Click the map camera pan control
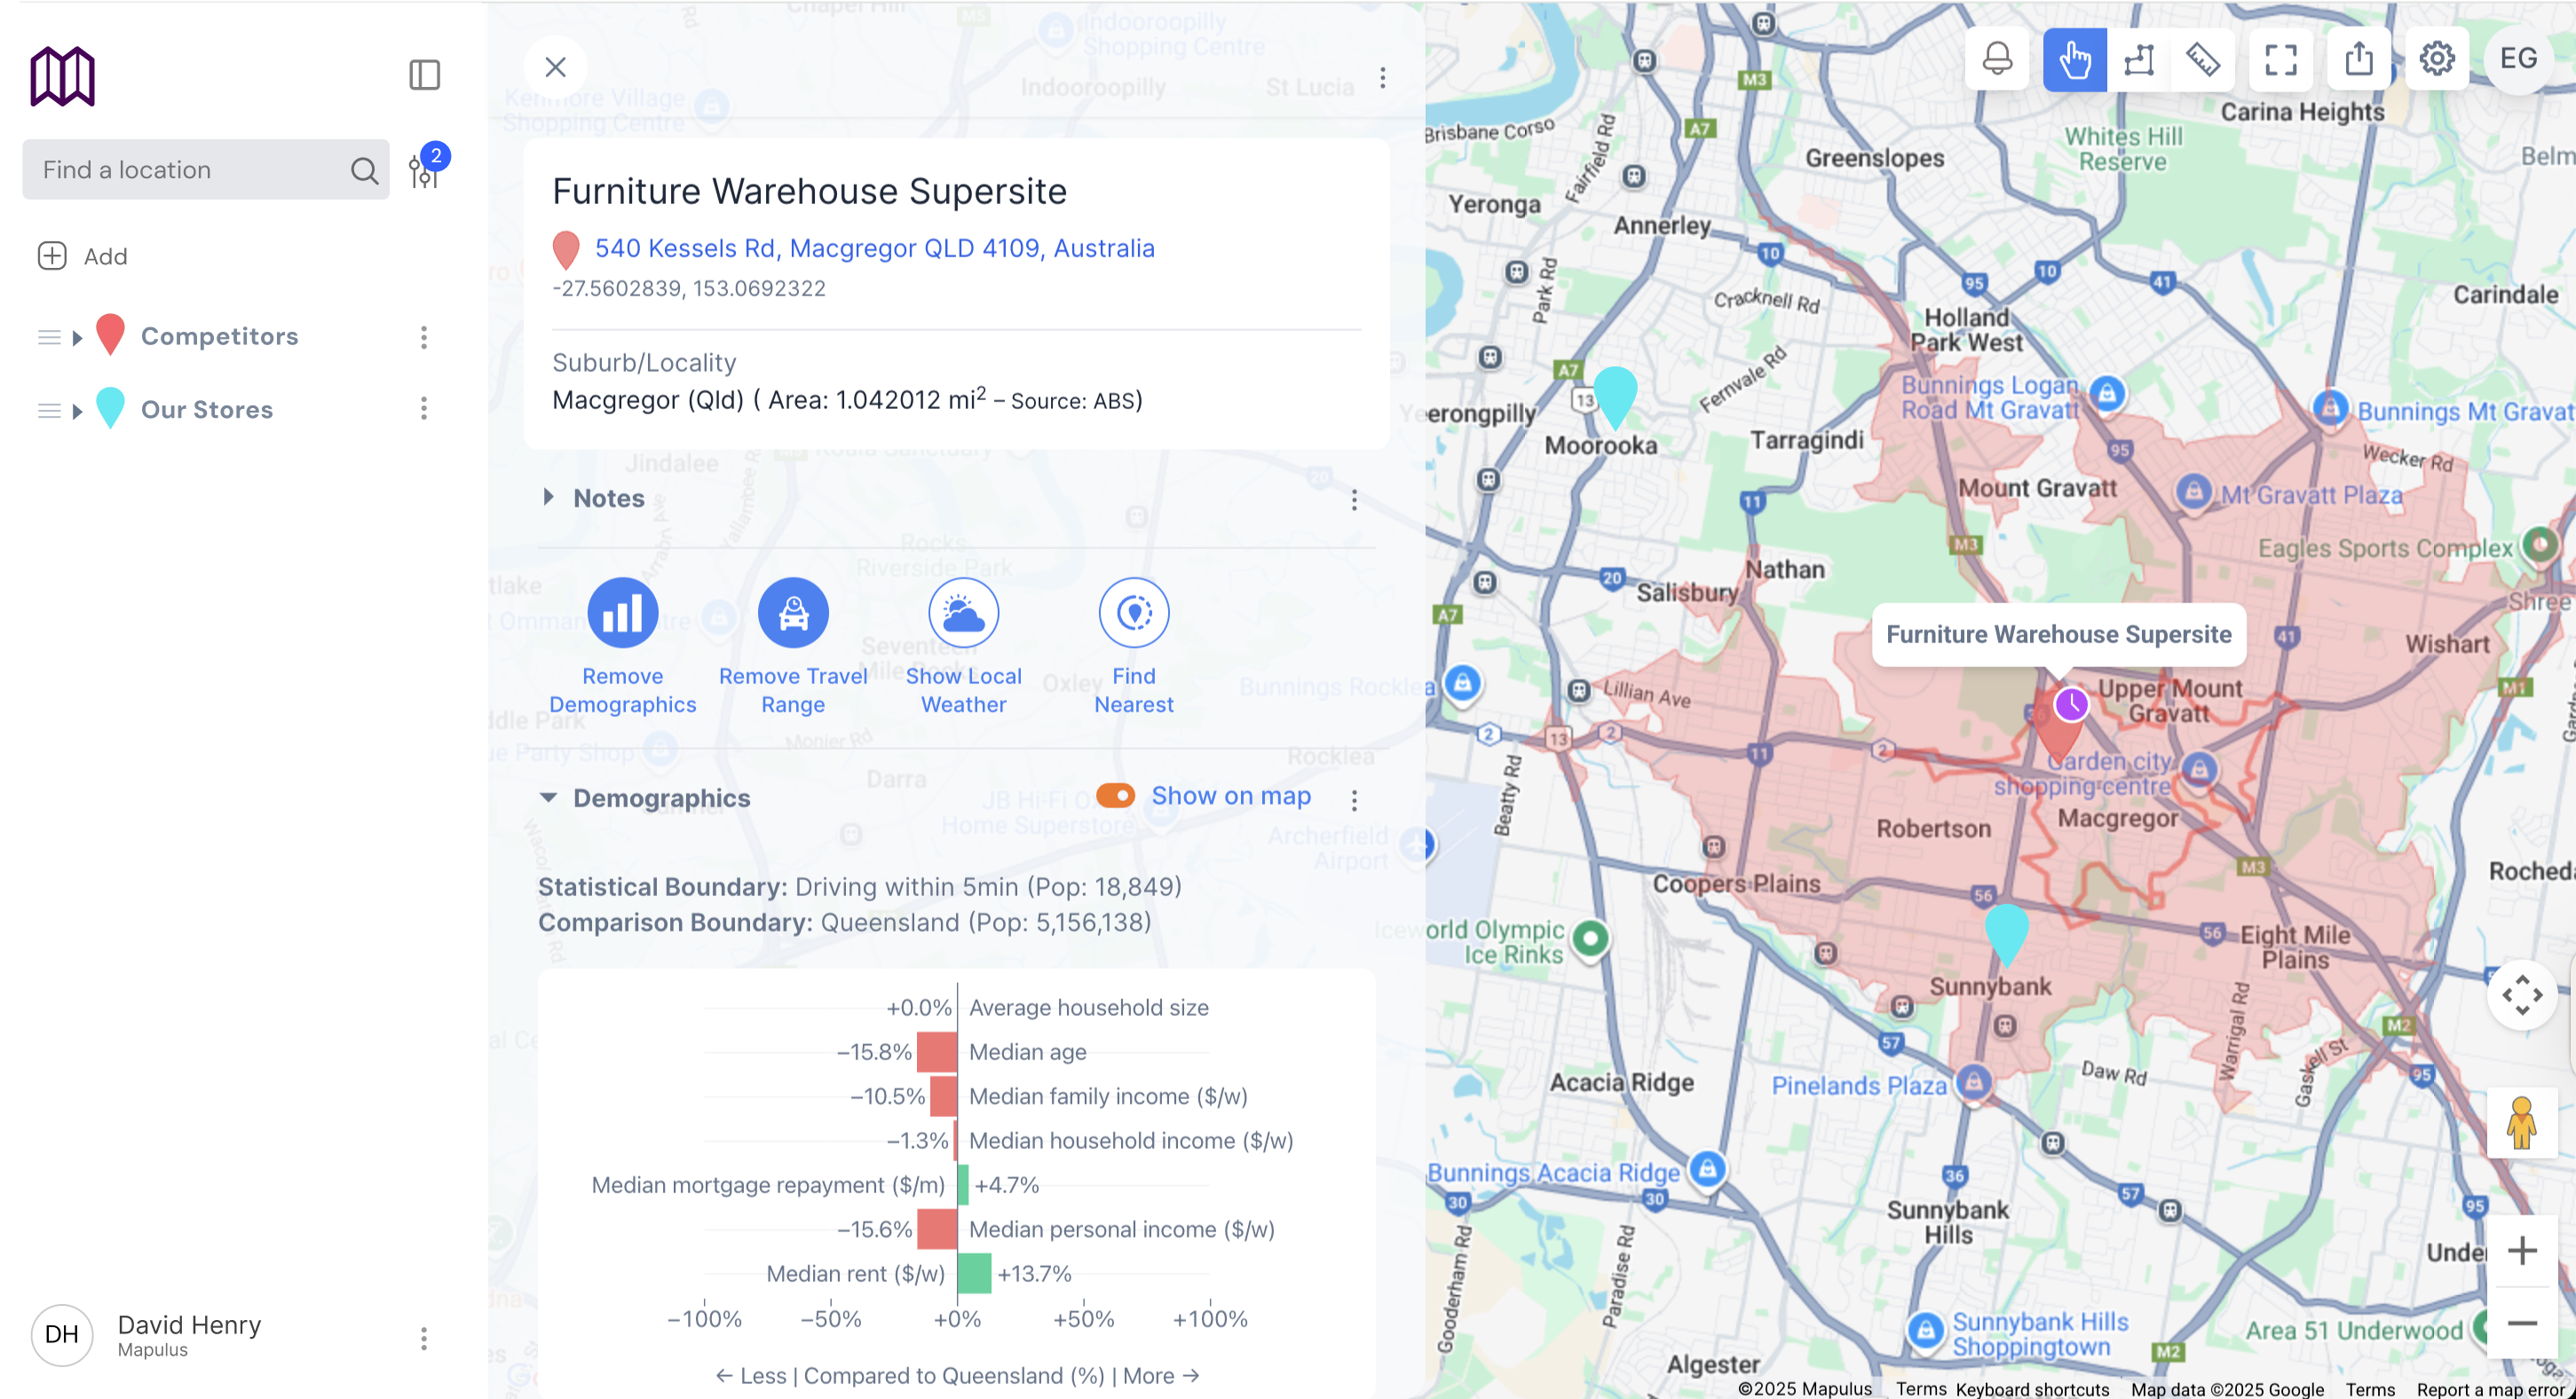2576x1399 pixels. coord(2522,995)
